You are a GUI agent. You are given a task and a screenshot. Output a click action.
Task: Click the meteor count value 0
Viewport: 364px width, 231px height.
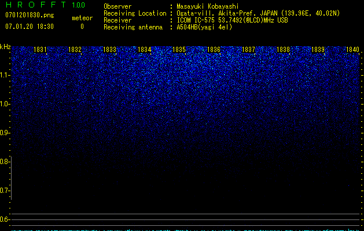click(x=82, y=27)
